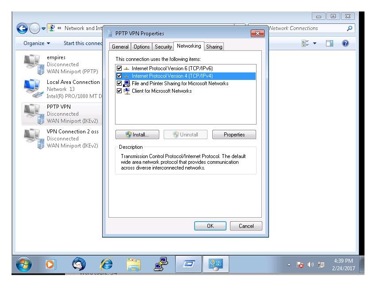Confirm the dialog with OK
Viewport: 376px width, 287px height.
210,226
